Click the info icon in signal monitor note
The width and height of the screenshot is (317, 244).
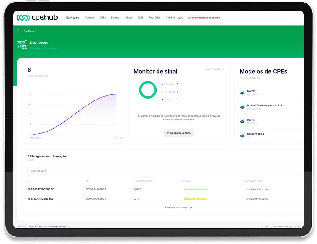click(x=139, y=116)
